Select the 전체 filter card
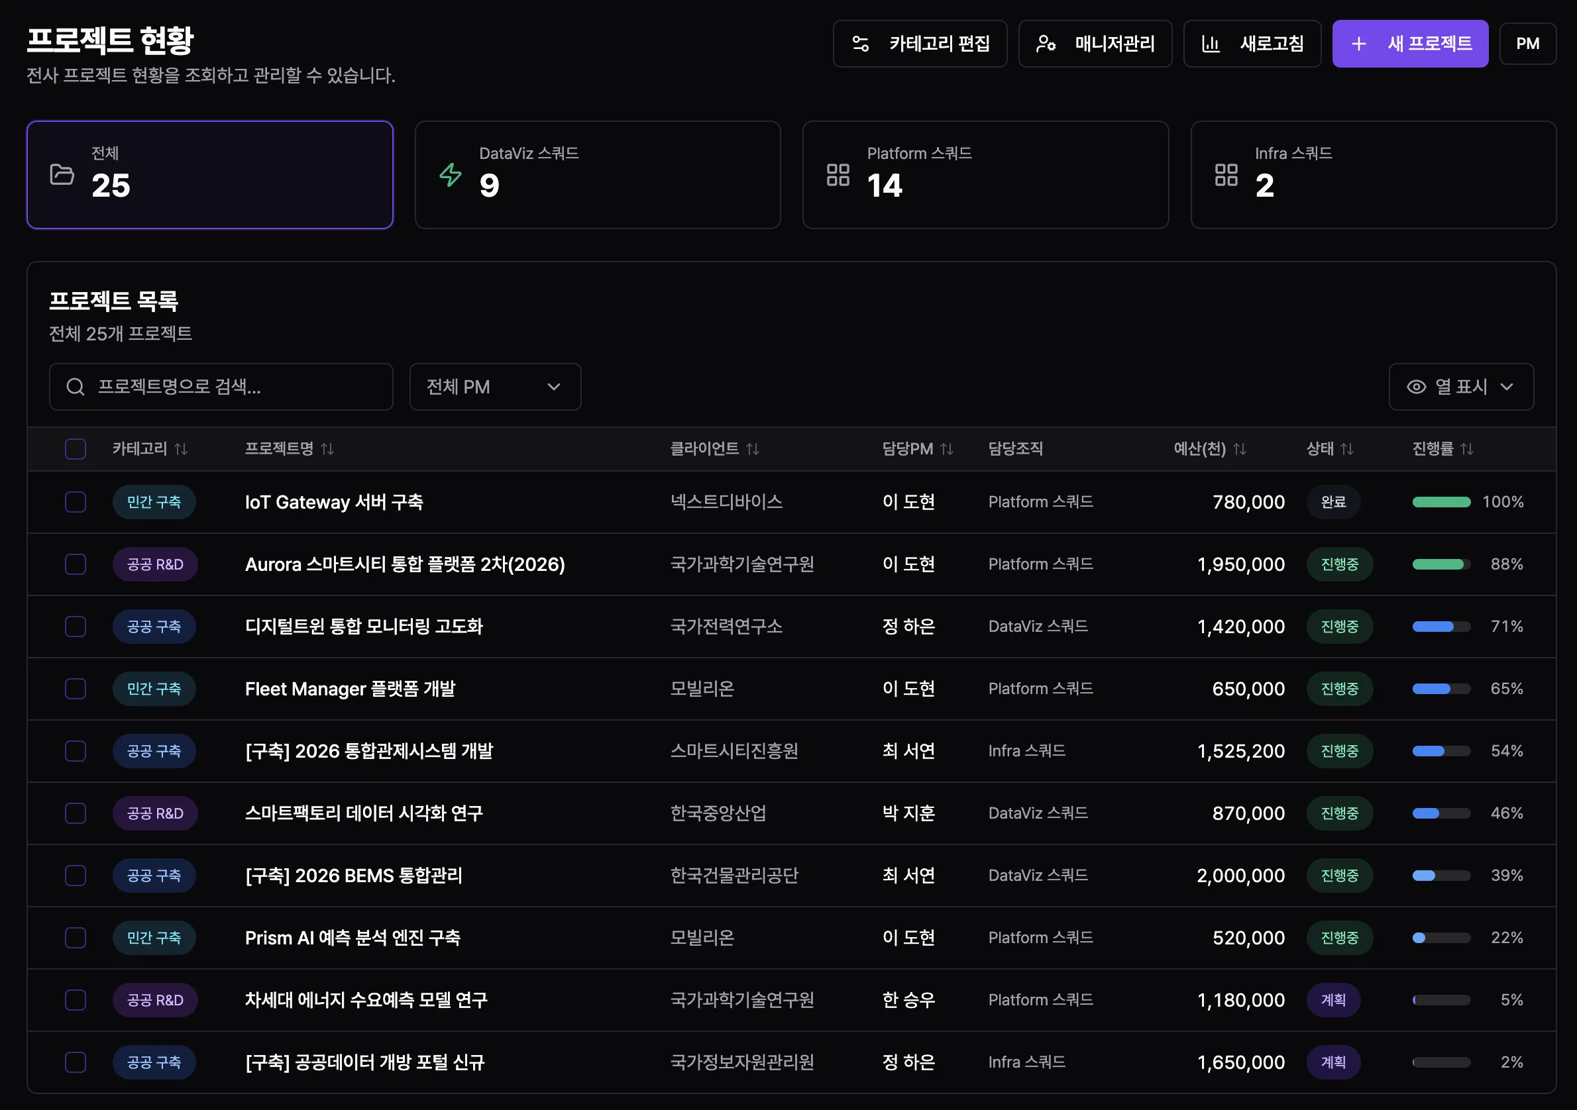Image resolution: width=1577 pixels, height=1110 pixels. 209,175
